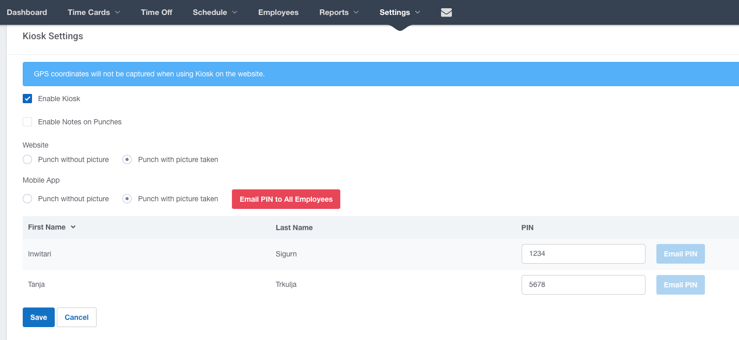Select the first name Inwitari

[40, 254]
